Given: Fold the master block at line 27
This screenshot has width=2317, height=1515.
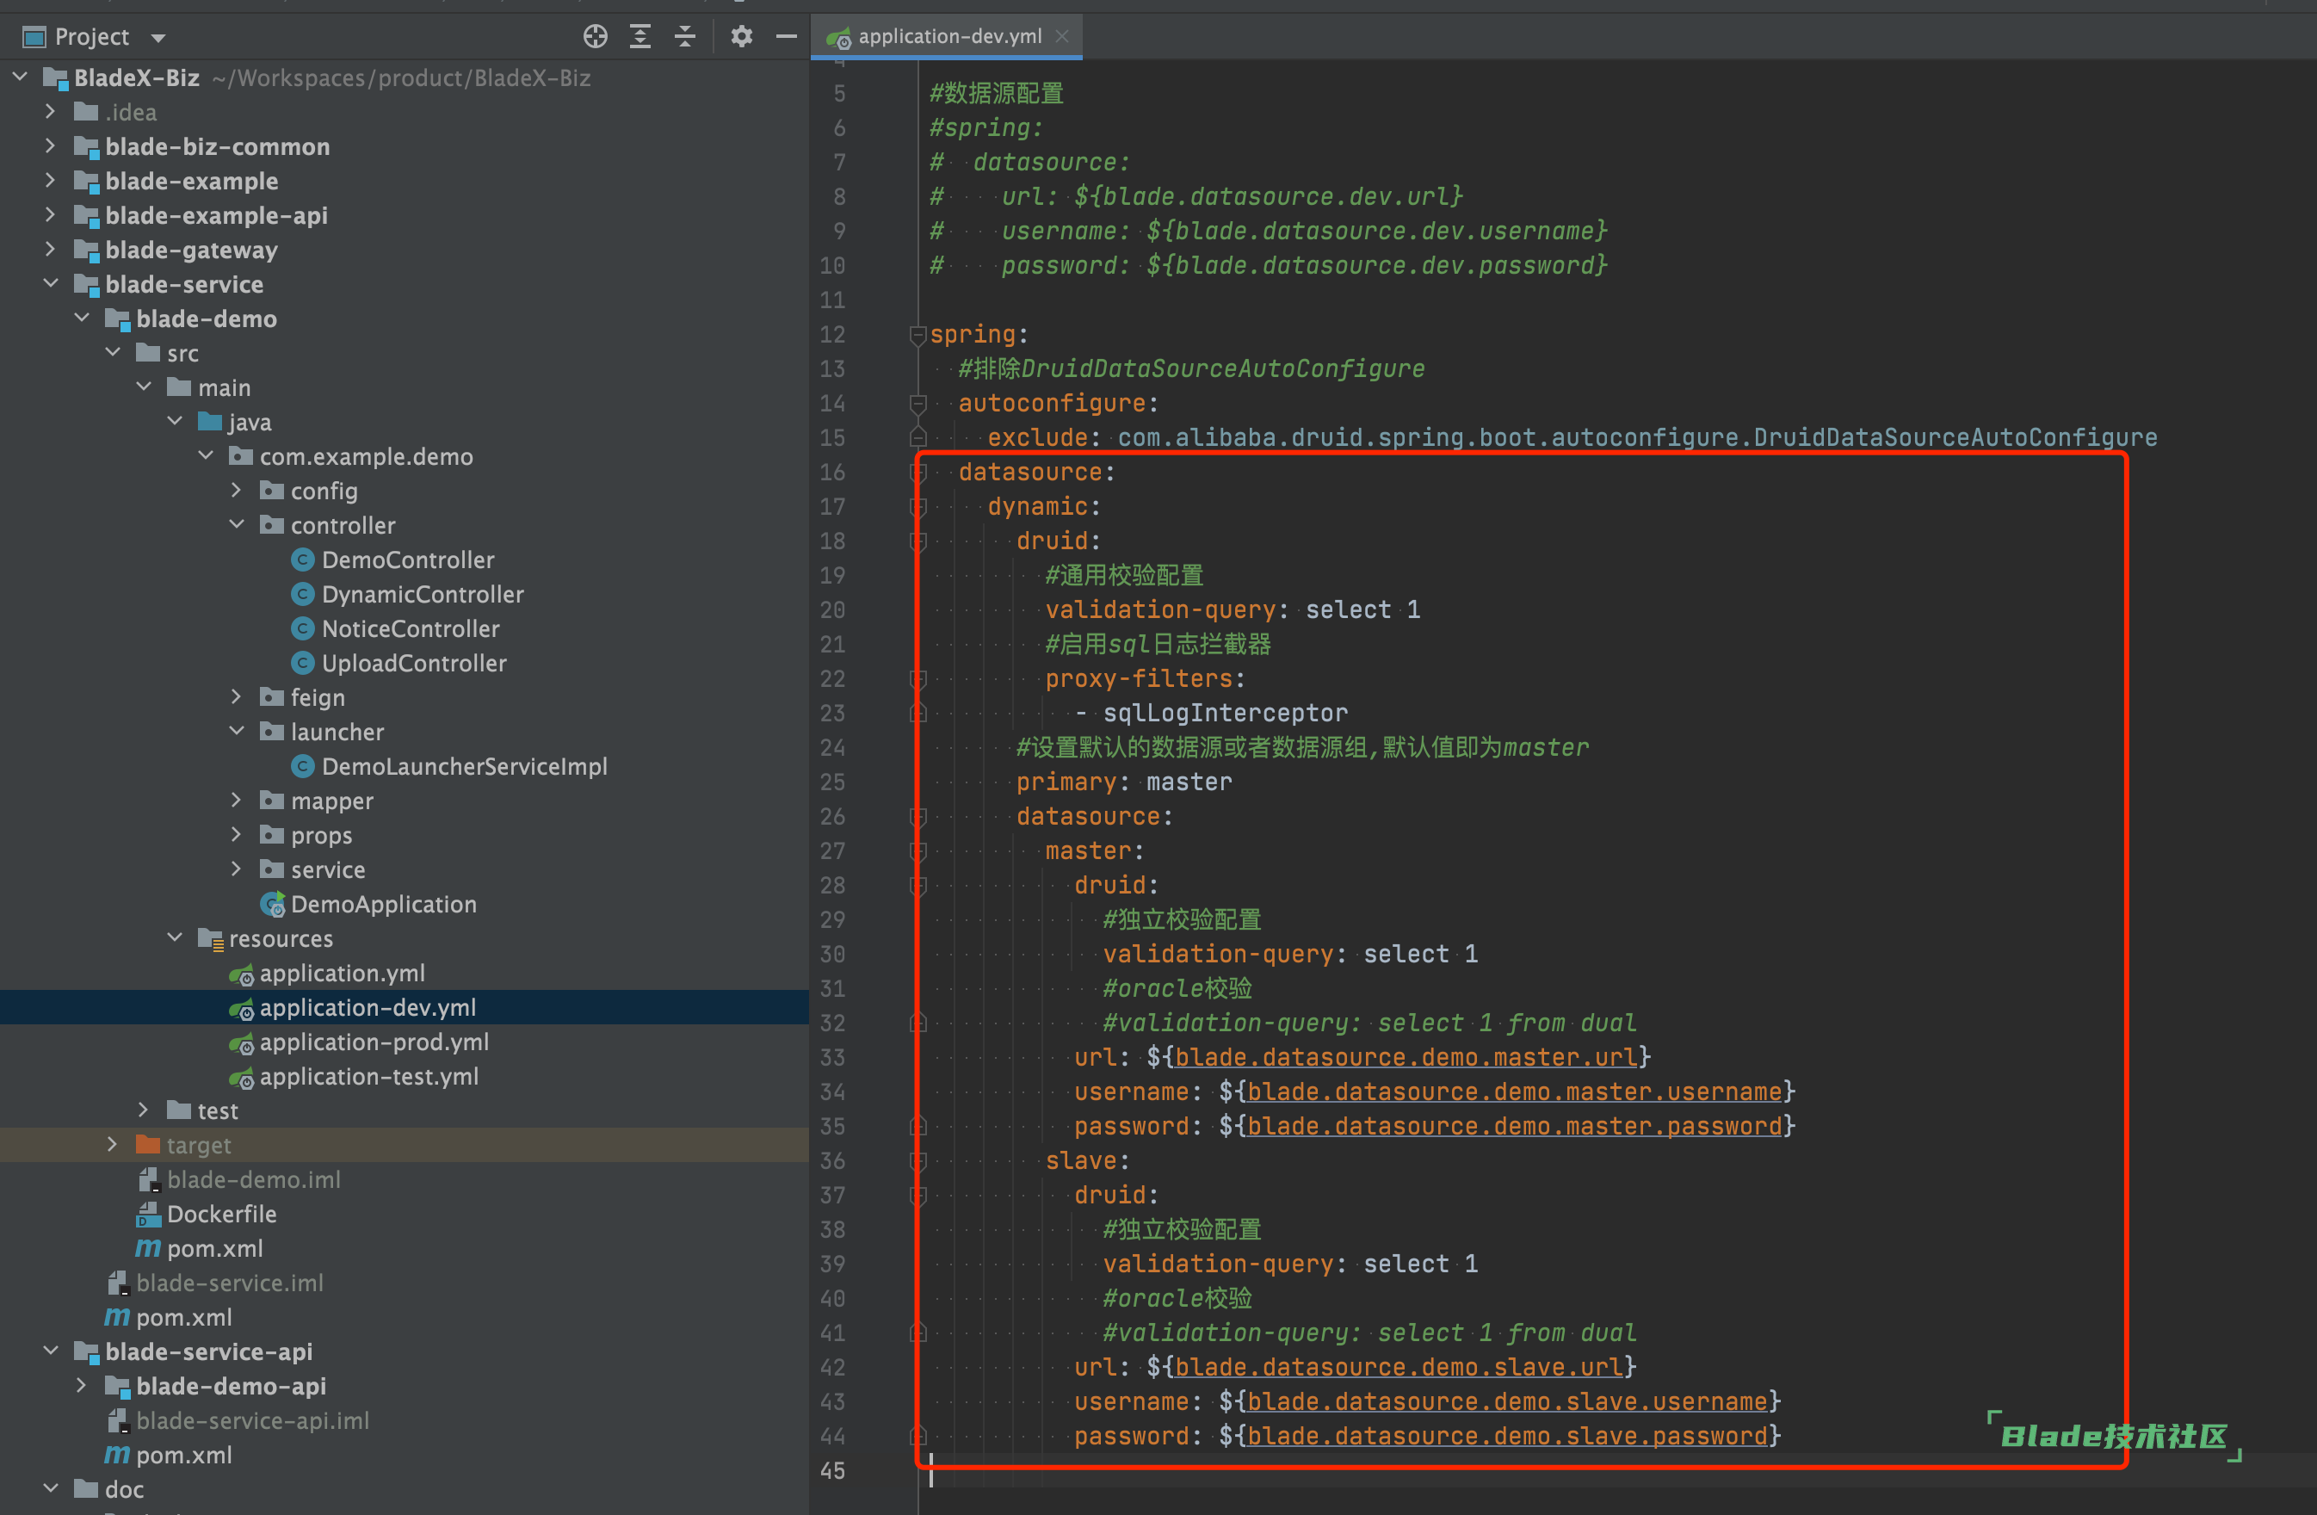Looking at the screenshot, I should coord(917,851).
